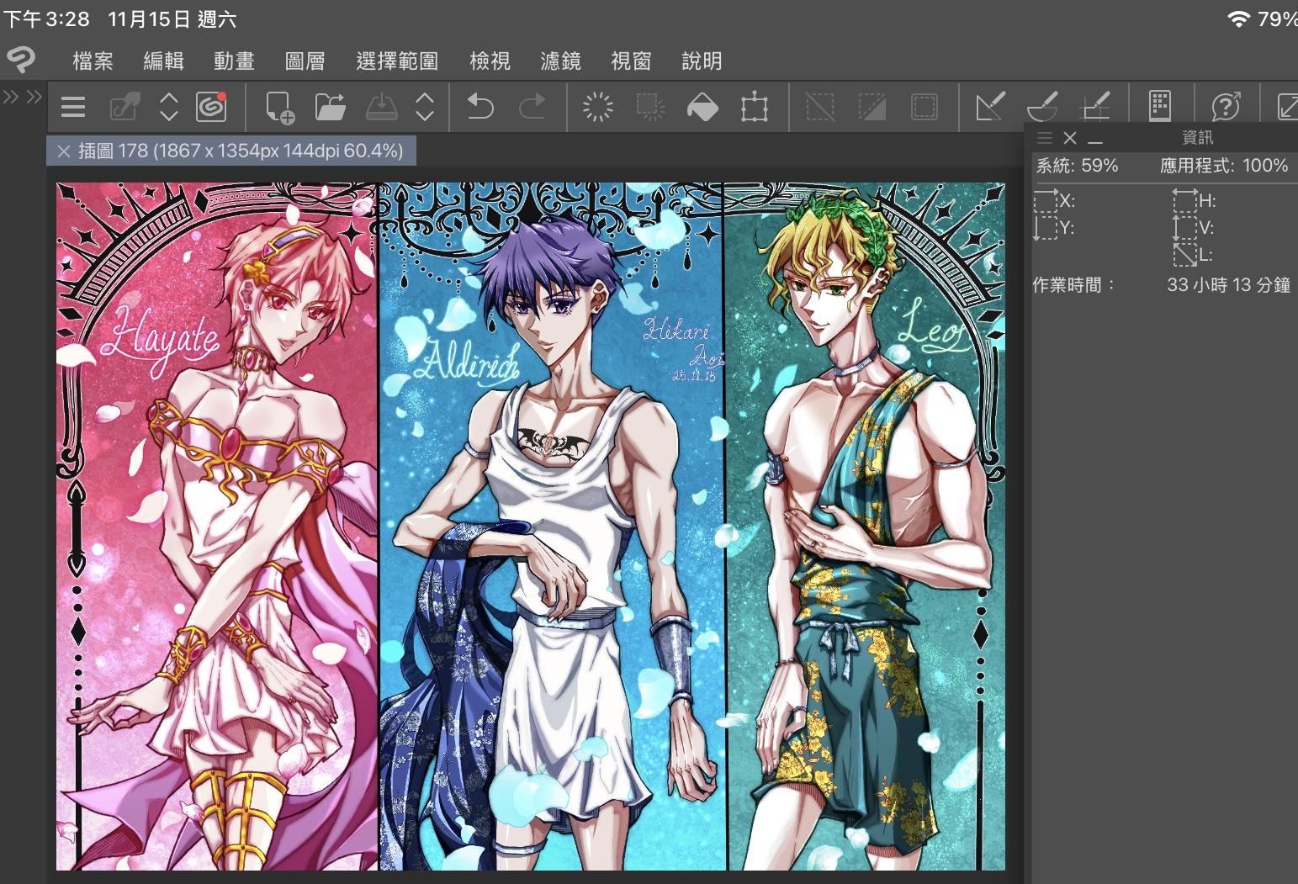Toggle Snap to Grid (grid with pen)

1096,107
